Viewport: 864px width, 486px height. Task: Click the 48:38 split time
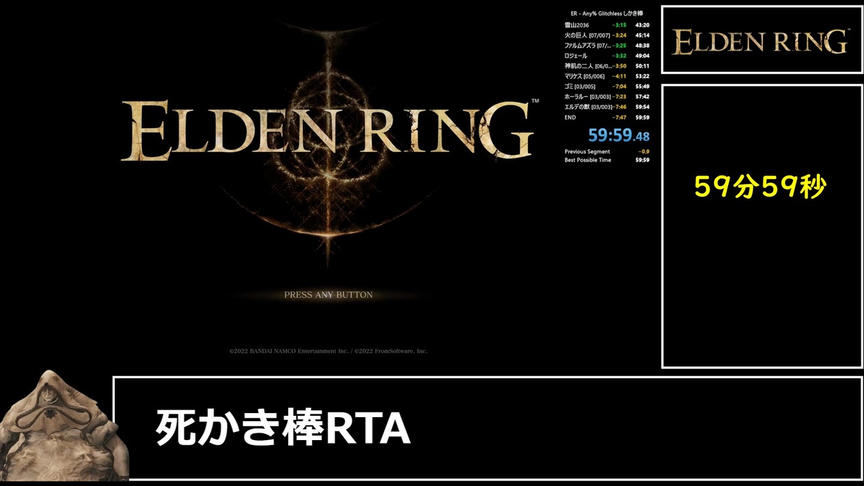643,45
